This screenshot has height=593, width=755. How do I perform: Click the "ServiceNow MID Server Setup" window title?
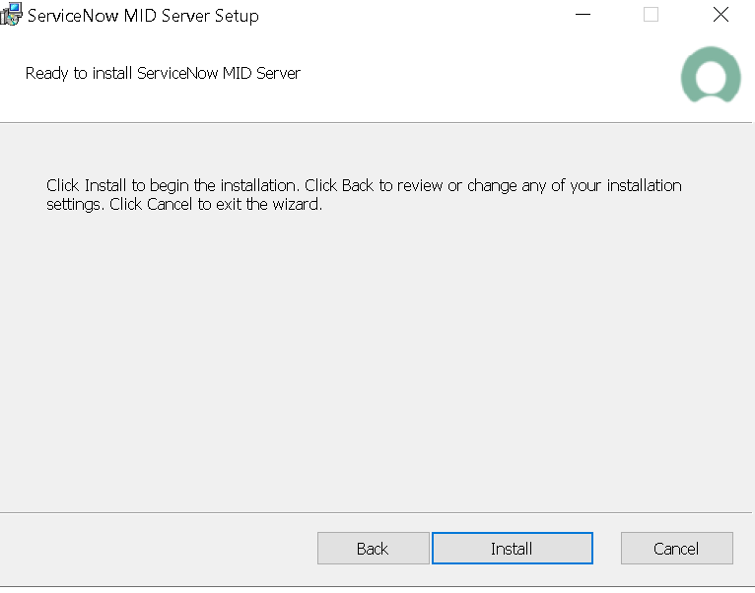pos(143,16)
